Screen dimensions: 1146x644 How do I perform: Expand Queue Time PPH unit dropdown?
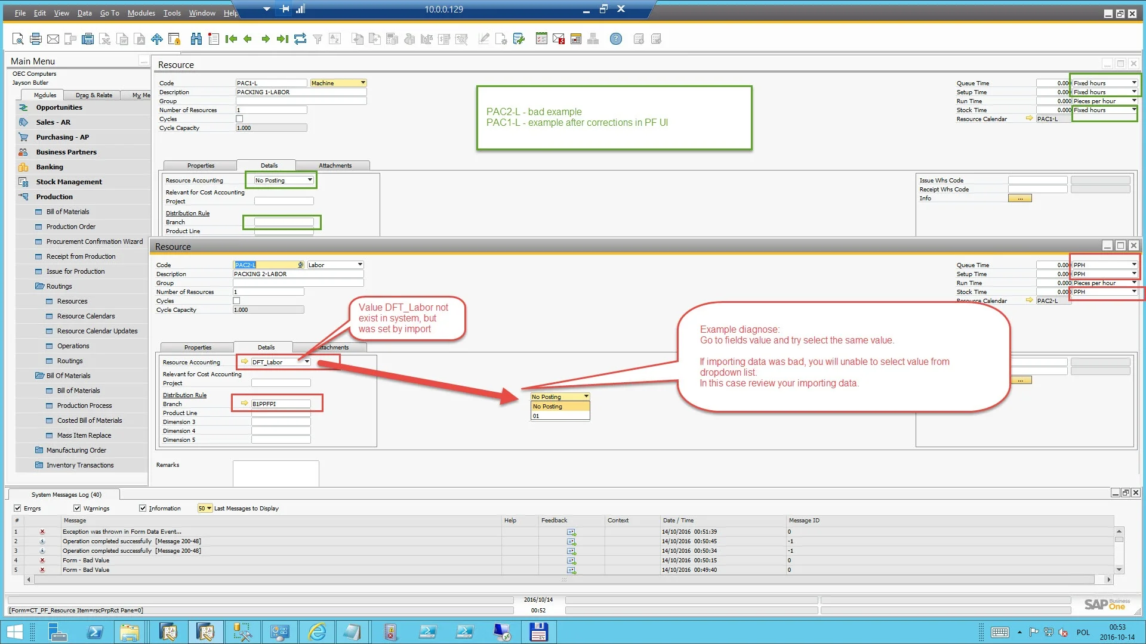click(1133, 265)
